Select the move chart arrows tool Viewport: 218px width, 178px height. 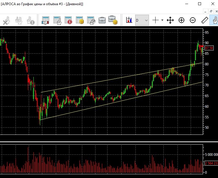coord(170,20)
